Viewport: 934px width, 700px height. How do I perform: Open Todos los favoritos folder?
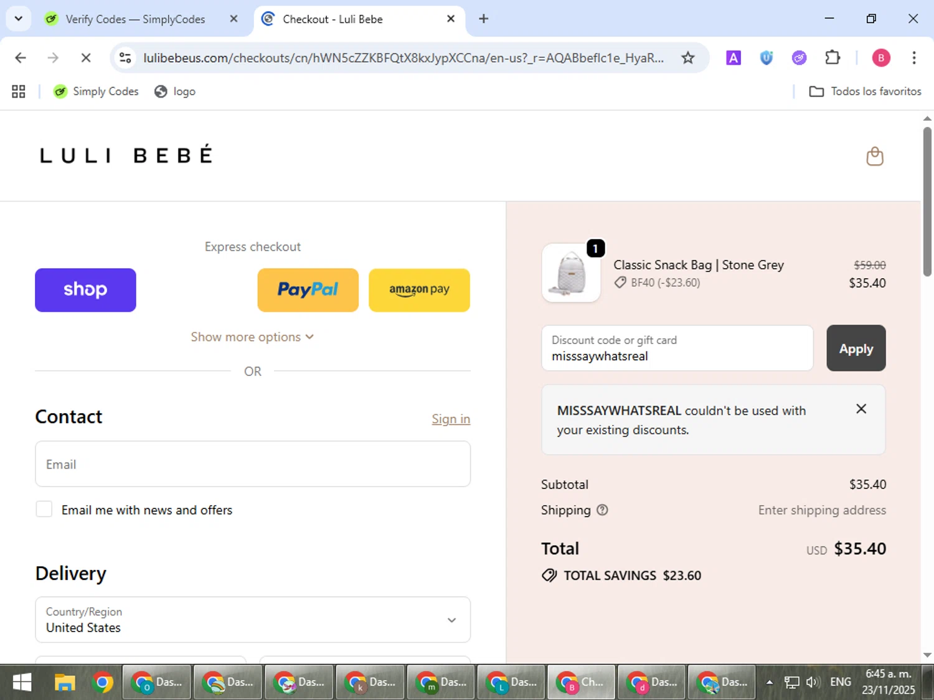[x=865, y=91]
